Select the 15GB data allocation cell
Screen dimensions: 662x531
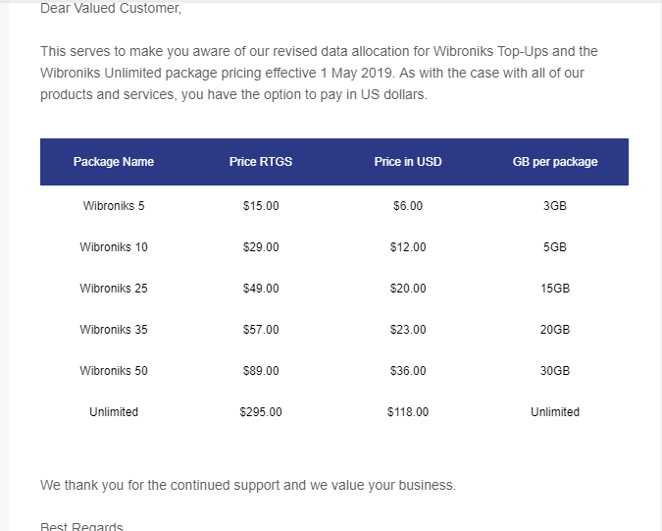tap(555, 289)
